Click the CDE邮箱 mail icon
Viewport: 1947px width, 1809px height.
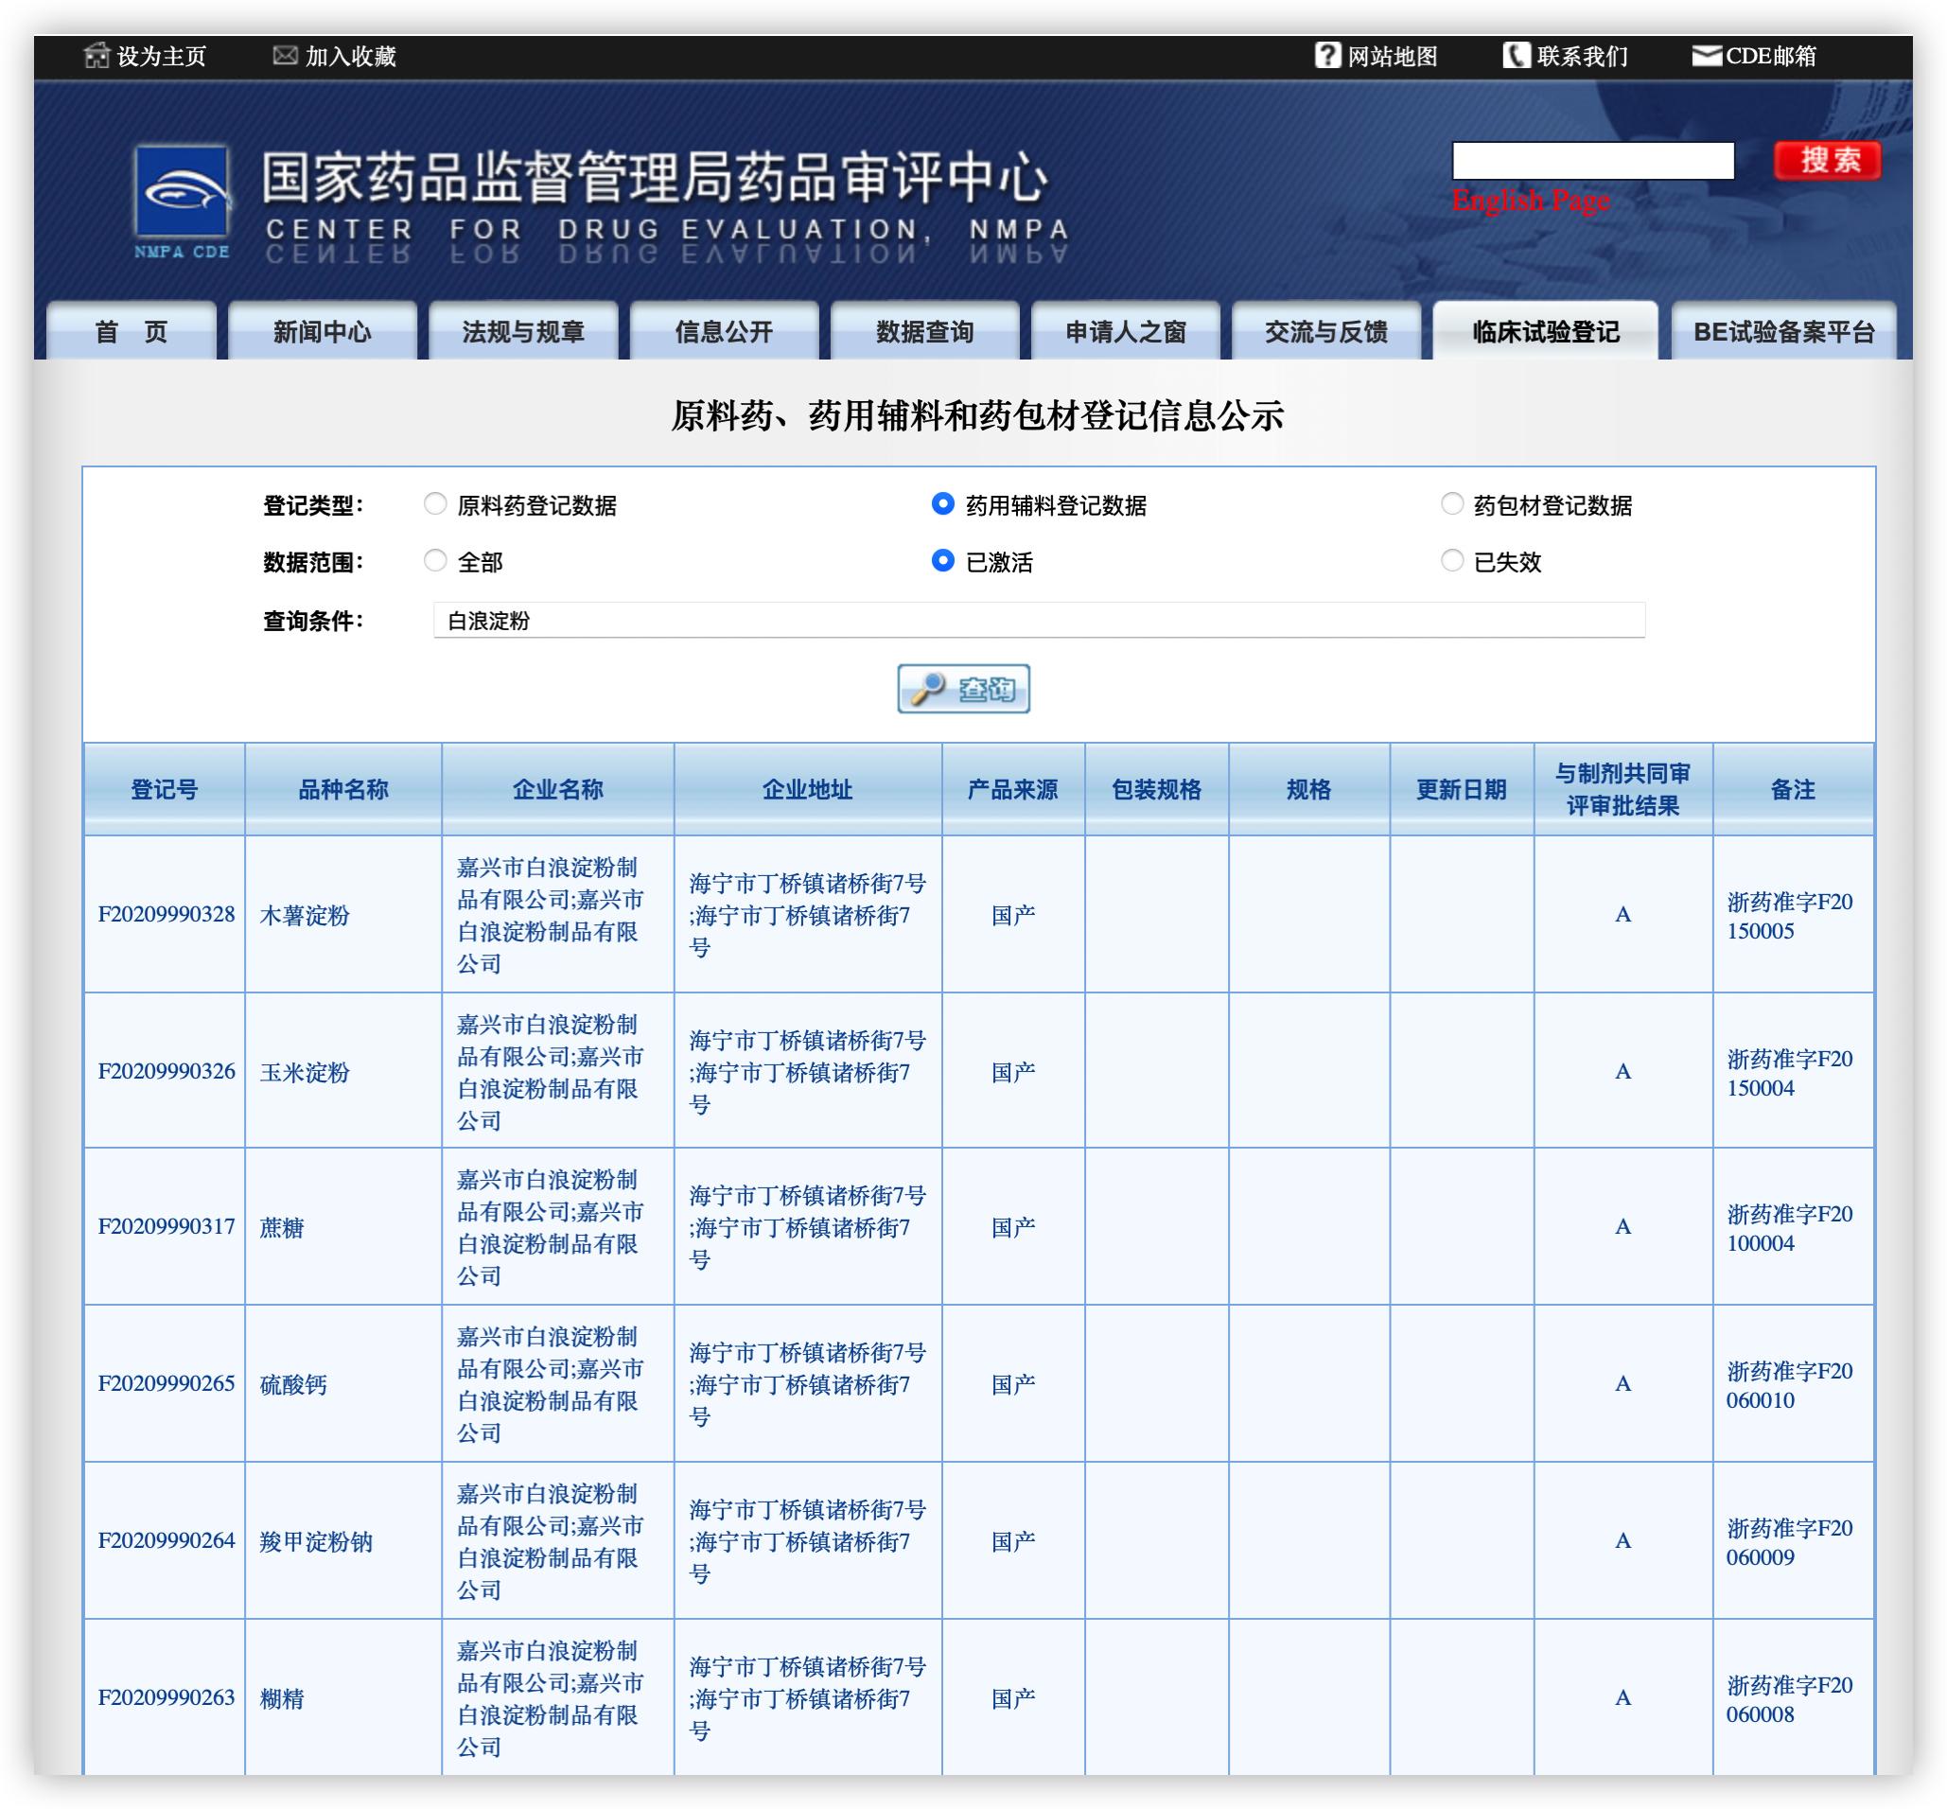[1706, 56]
